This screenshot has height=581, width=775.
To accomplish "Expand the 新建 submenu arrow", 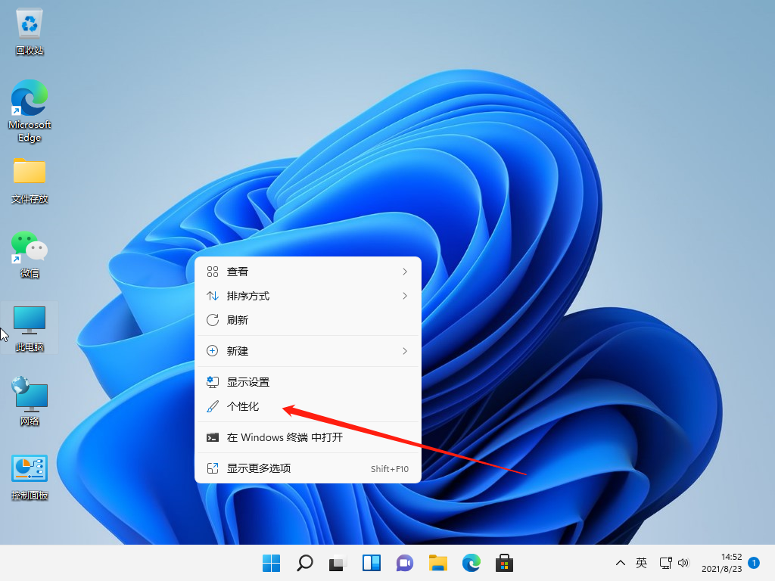I will pyautogui.click(x=405, y=350).
